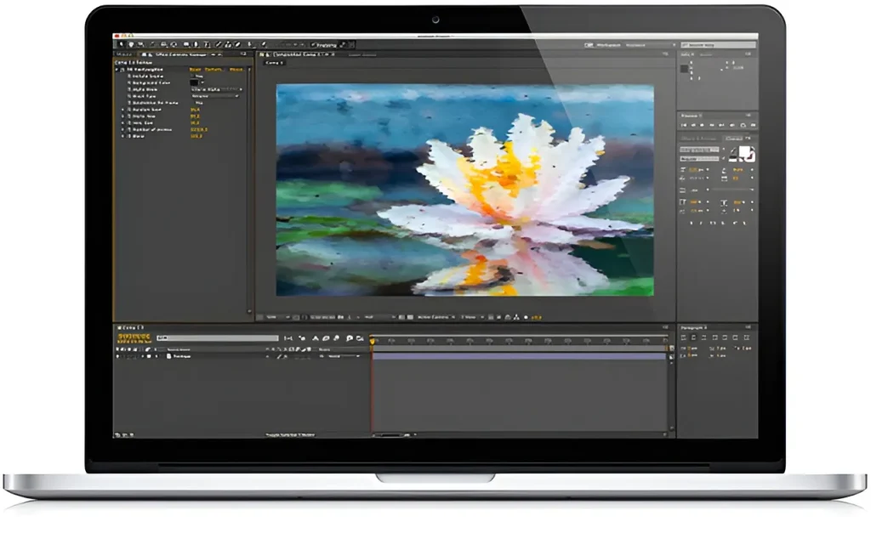Viewport: 871px width, 533px height.
Task: Select the Brush tool
Action: coord(219,44)
